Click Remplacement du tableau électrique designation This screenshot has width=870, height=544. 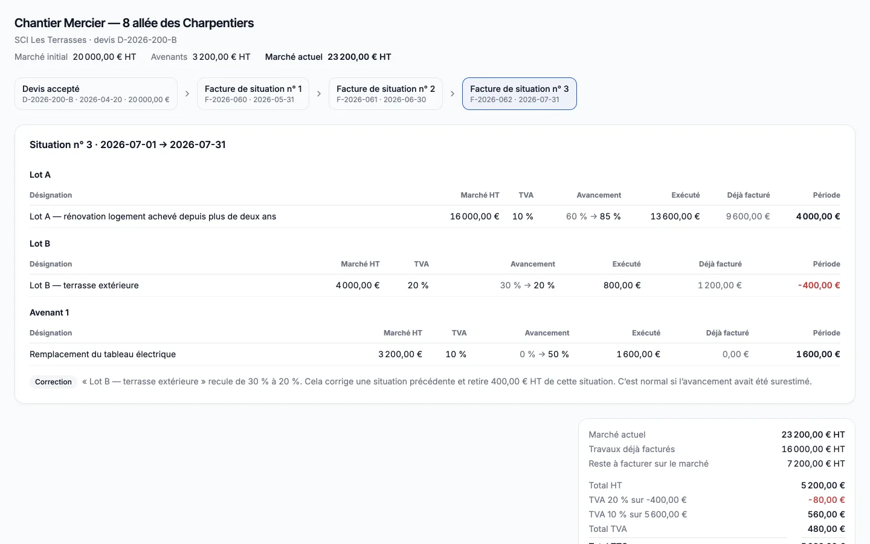click(x=103, y=354)
